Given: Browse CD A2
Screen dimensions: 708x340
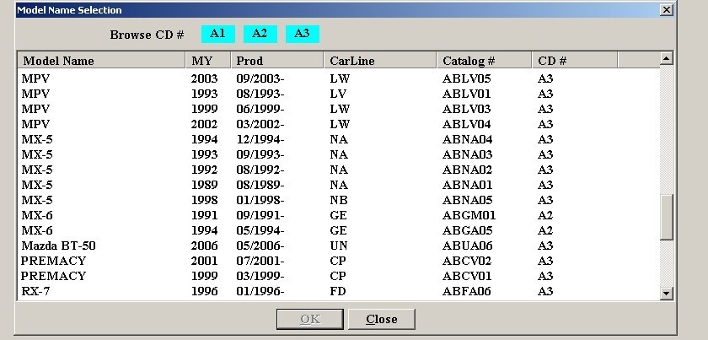Looking at the screenshot, I should tap(260, 34).
